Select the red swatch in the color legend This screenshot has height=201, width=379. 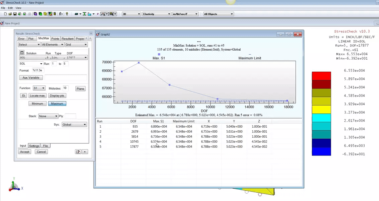click(321, 75)
